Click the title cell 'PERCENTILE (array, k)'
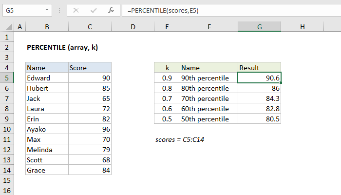The image size is (341, 195). (x=62, y=47)
